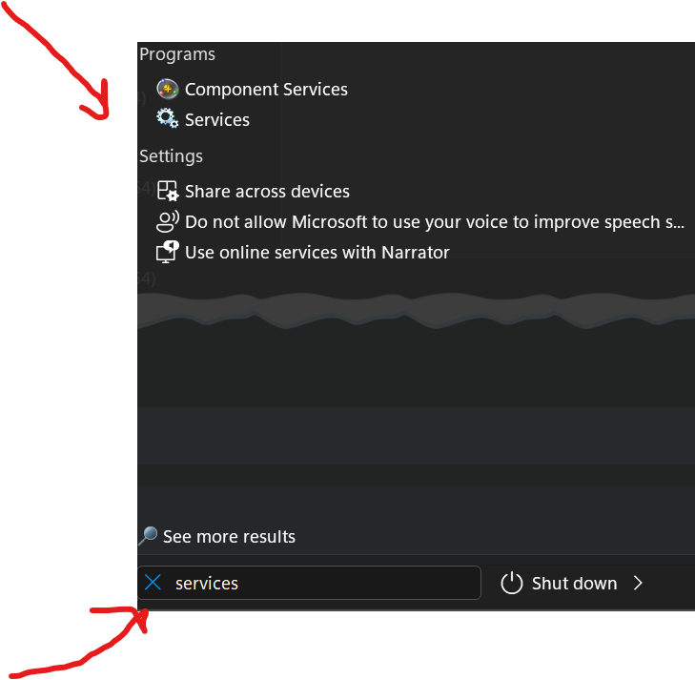Open the See more results link
Image resolution: width=695 pixels, height=680 pixels.
tap(229, 537)
